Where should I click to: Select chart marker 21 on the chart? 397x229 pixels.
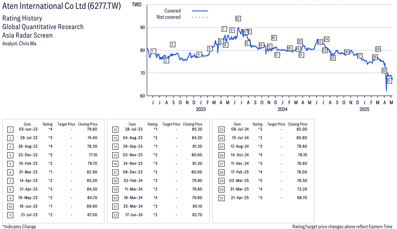tap(301, 55)
